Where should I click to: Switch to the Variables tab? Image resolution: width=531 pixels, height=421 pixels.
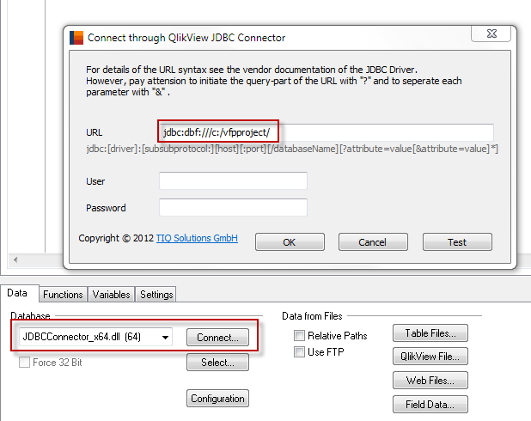[112, 294]
